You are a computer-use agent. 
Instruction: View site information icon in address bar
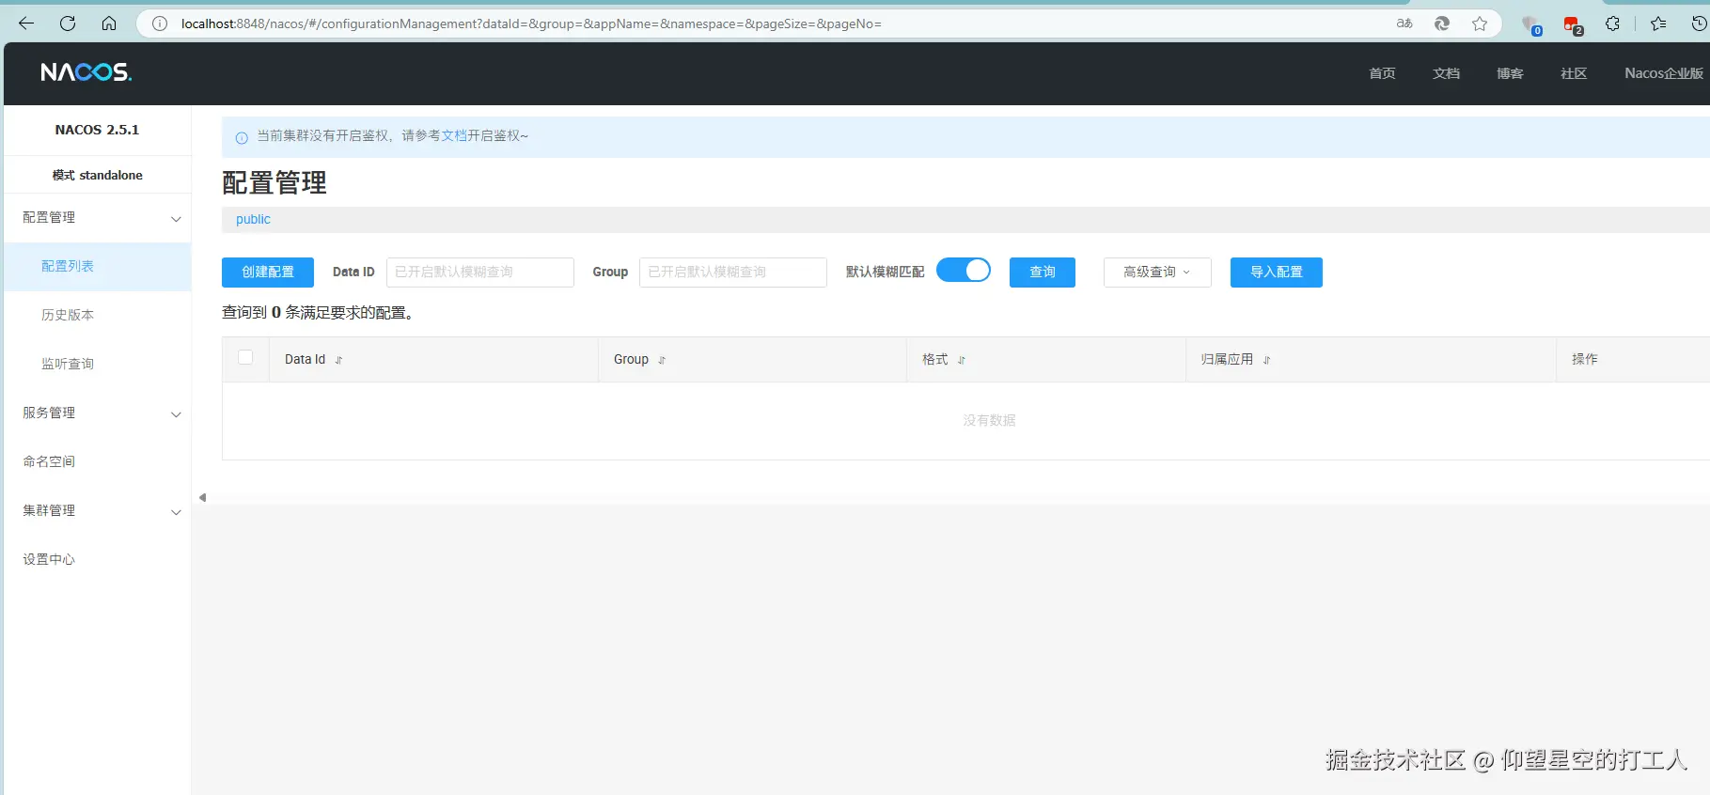click(x=160, y=23)
